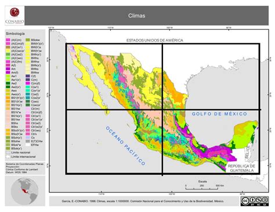Image resolution: width=275 pixels, height=212 pixels.
Task: Select the C(f) dark purple legend swatch
Action: (28, 76)
